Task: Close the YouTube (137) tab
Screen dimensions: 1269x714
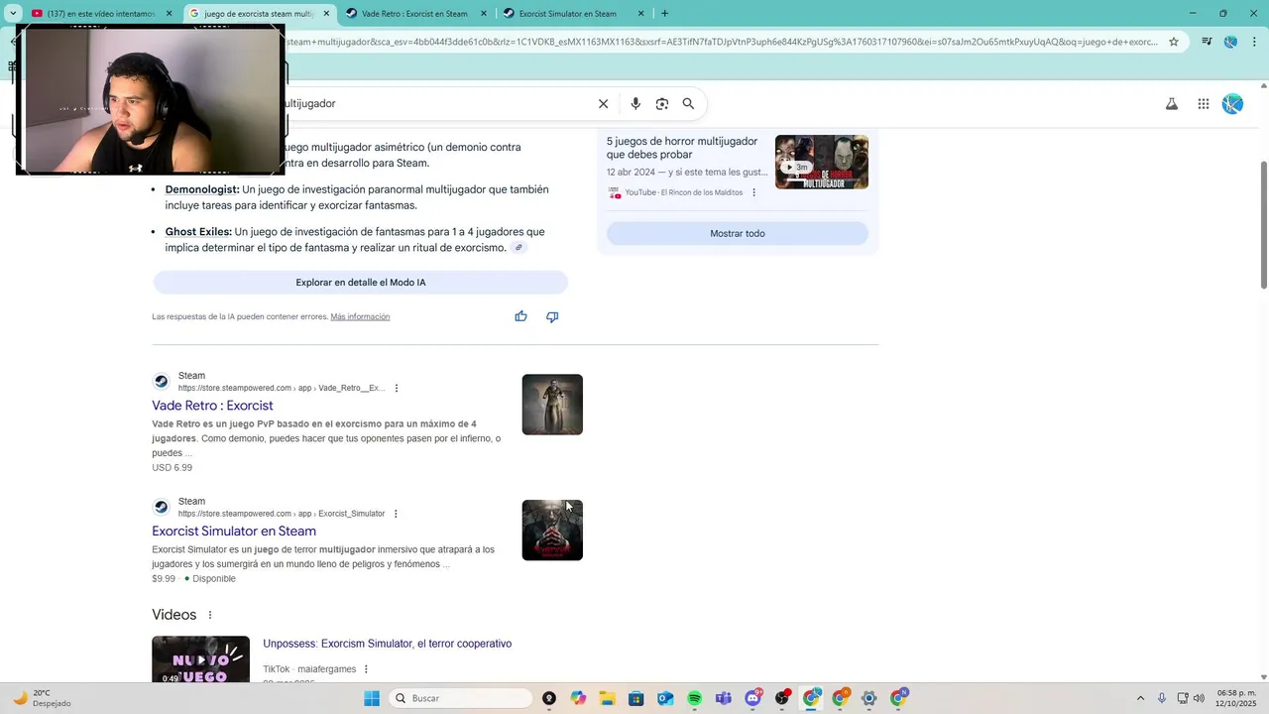Action: pyautogui.click(x=170, y=14)
